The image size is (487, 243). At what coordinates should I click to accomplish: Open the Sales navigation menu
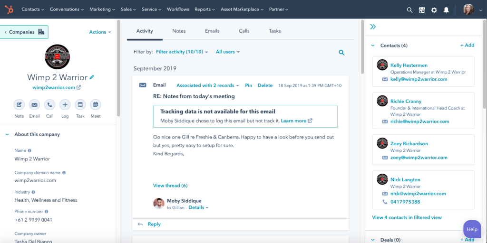128,9
